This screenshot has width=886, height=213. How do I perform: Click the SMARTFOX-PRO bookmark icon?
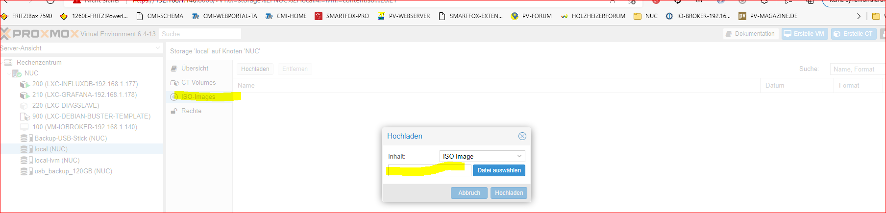(319, 16)
